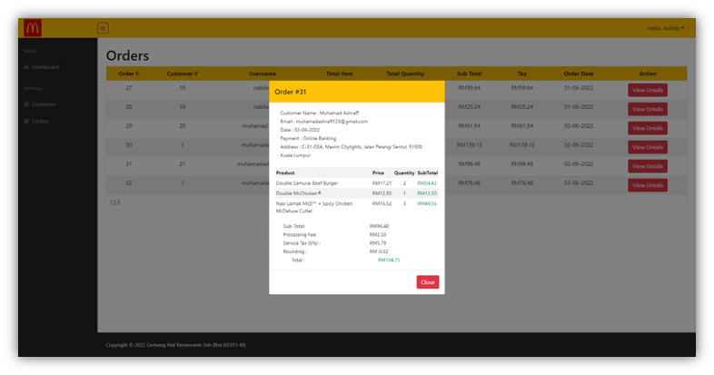Click the Orders page heading

click(127, 55)
